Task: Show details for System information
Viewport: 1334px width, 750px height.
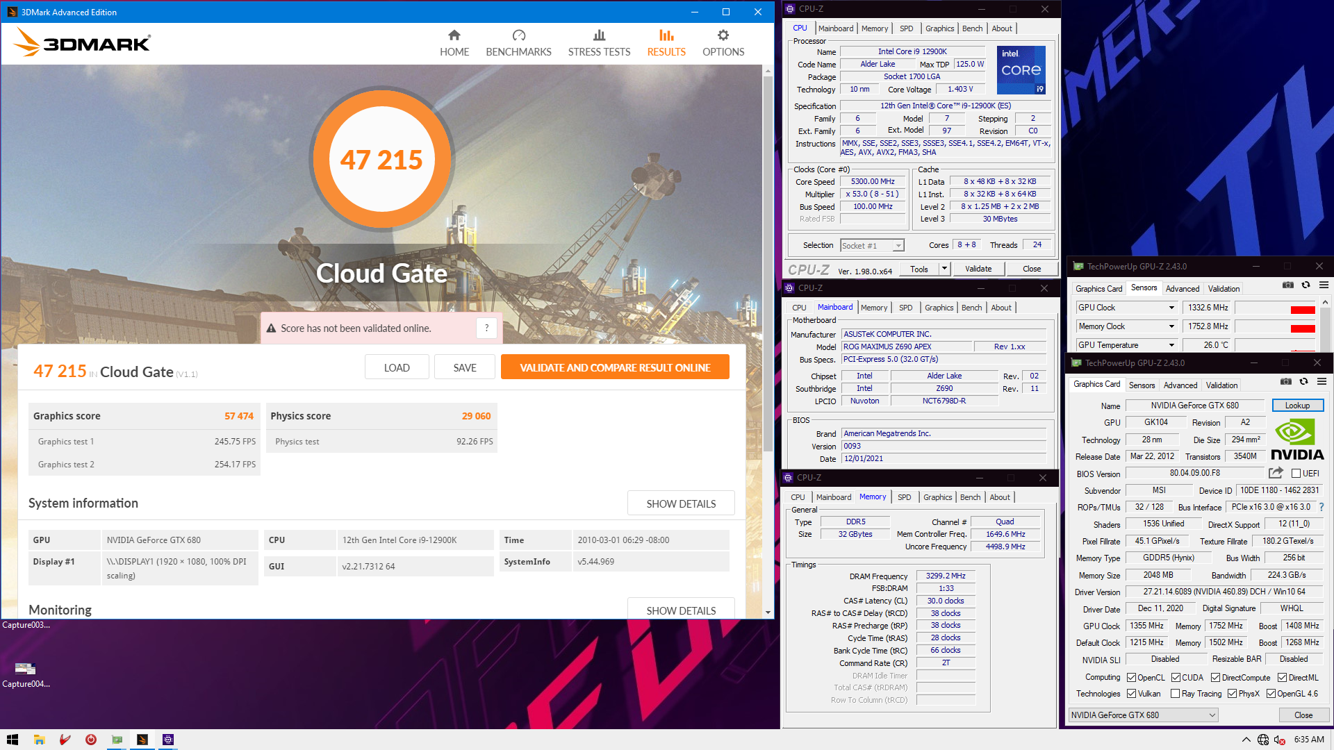Action: 681,503
